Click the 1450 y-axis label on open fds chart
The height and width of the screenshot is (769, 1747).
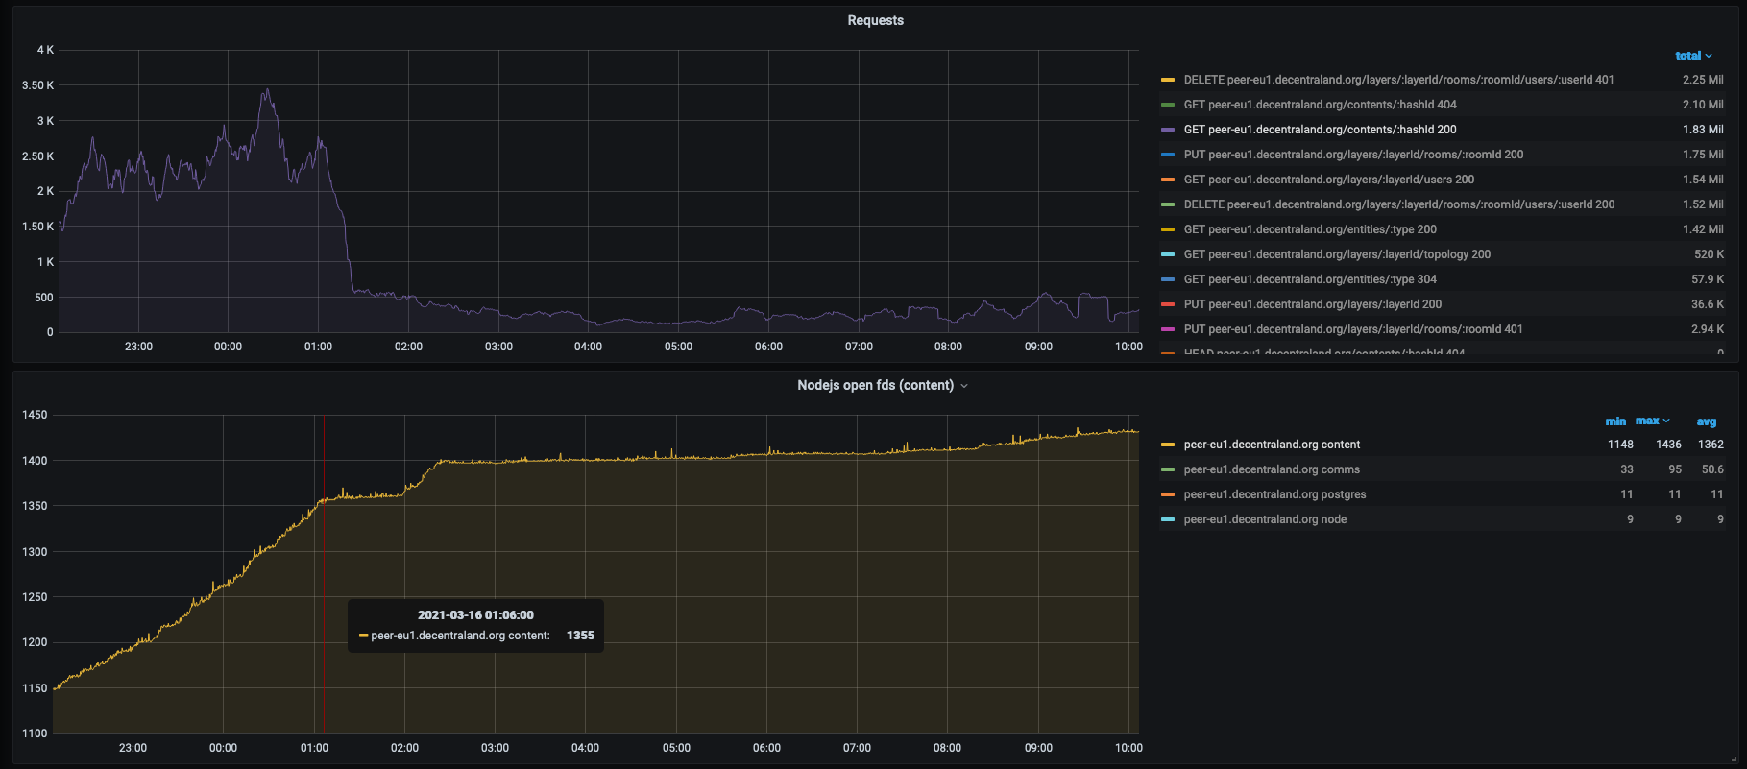(x=35, y=415)
